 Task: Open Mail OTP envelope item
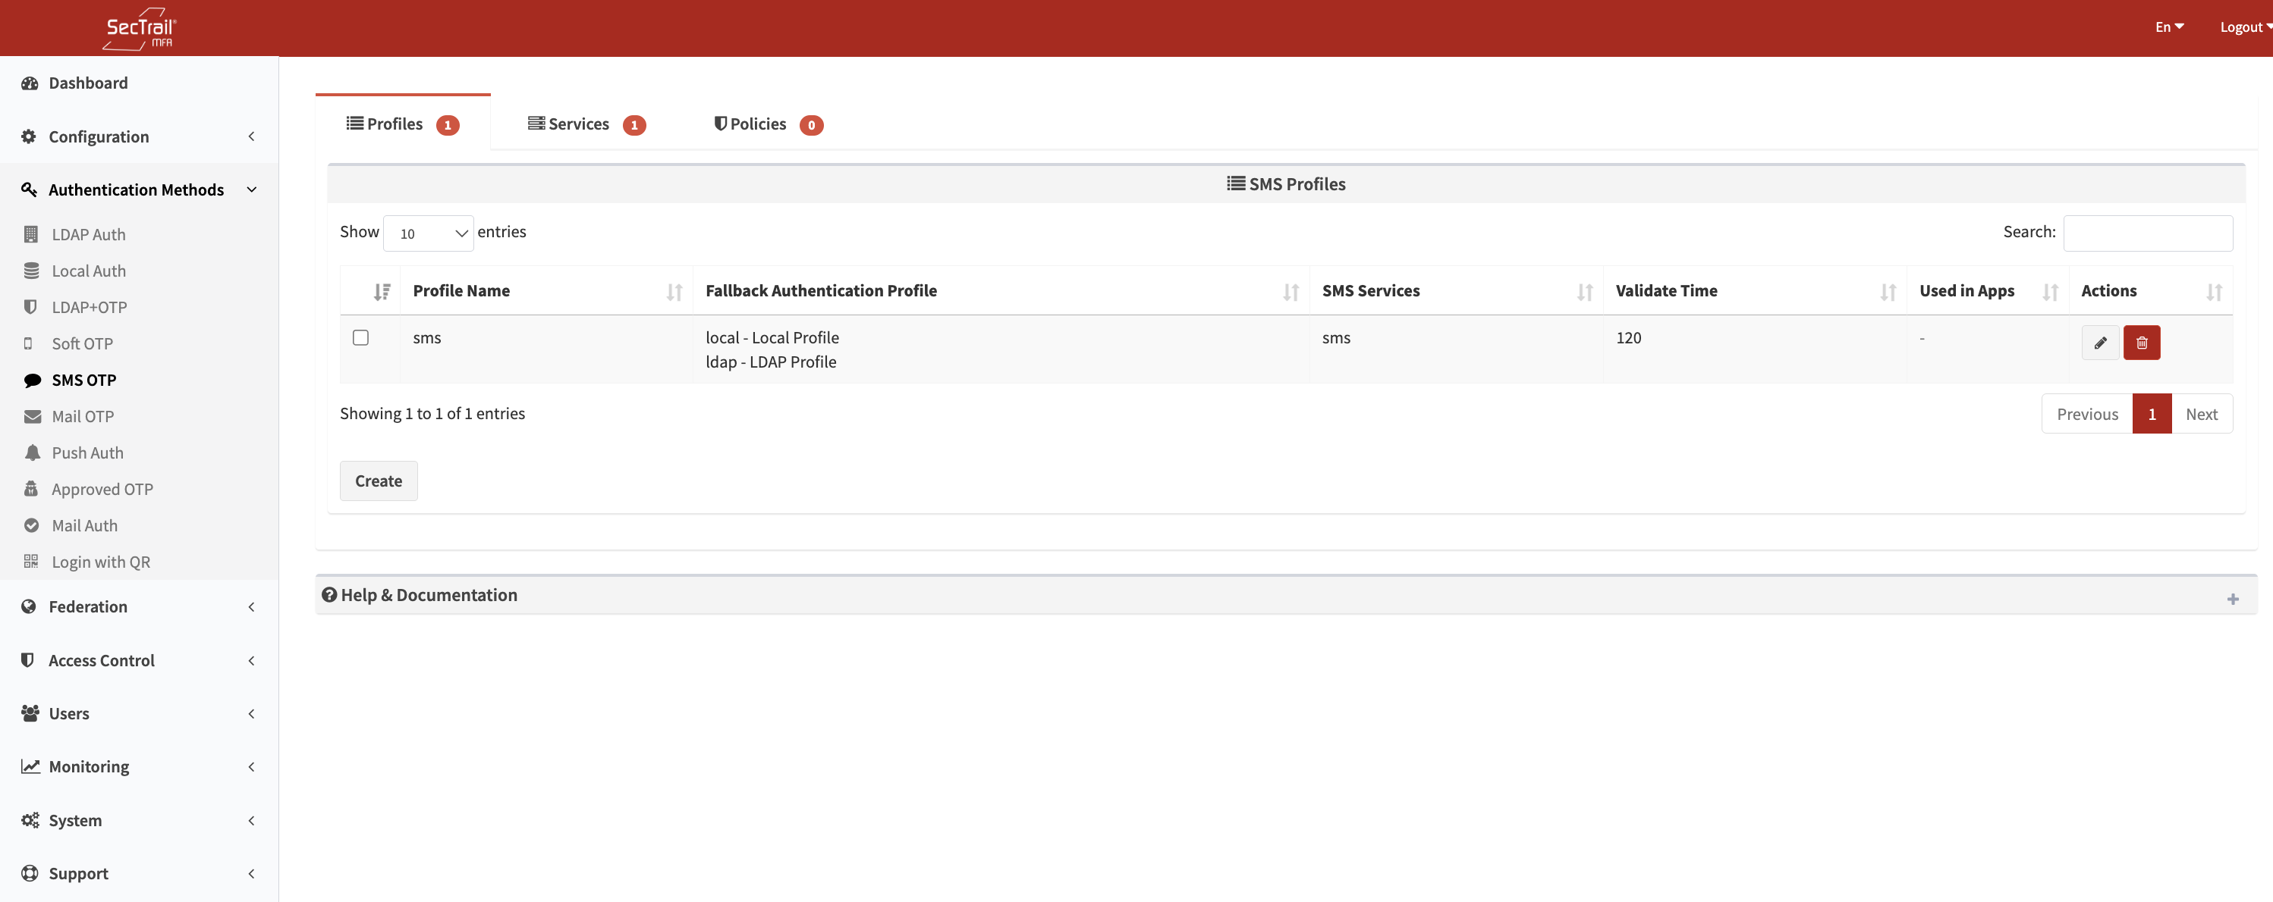[82, 416]
